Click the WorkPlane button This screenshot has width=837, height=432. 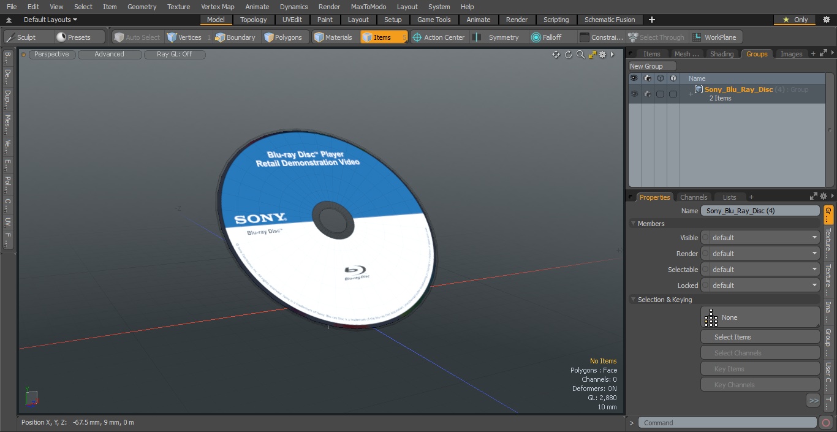pyautogui.click(x=715, y=37)
